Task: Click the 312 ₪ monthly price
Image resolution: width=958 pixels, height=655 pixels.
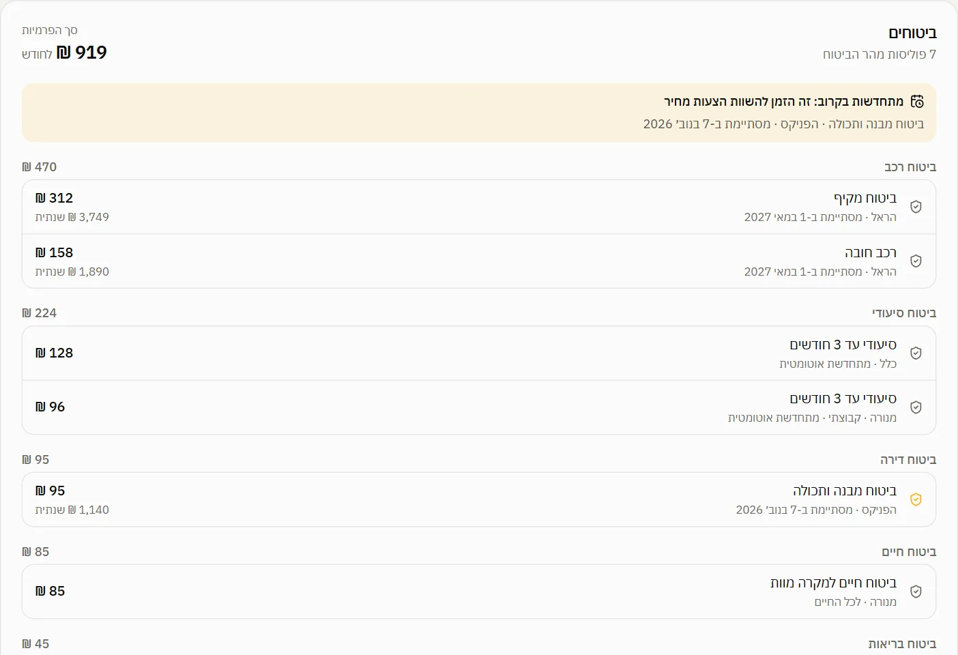Action: (x=54, y=198)
